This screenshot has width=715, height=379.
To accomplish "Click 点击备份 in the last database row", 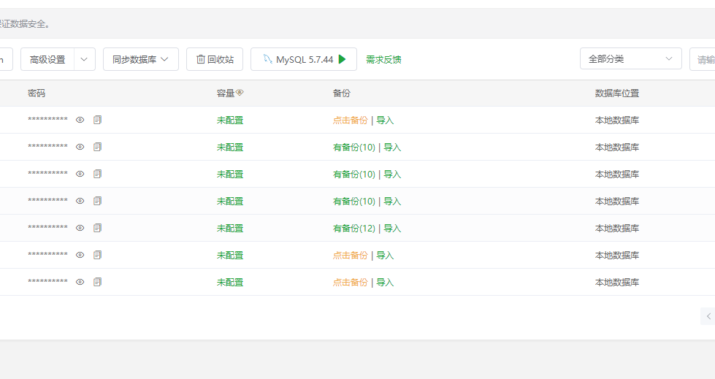I will click(x=351, y=283).
